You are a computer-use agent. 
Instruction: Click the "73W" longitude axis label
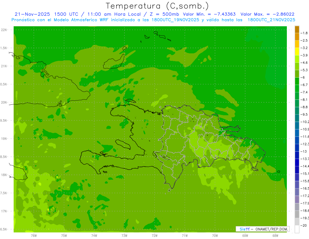124,236
